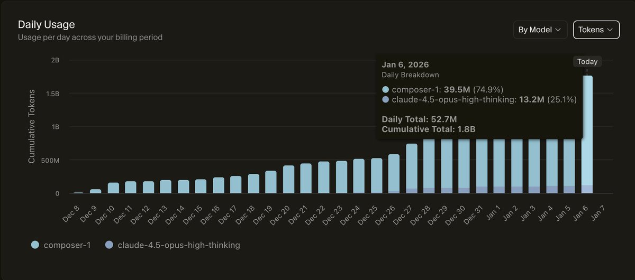This screenshot has height=280, width=635.
Task: Toggle claude-4.5-opus-high-thinking legend entry
Action: click(x=173, y=245)
